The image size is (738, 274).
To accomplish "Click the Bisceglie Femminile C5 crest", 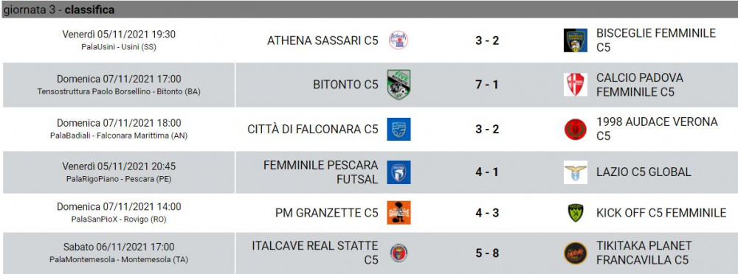I will tap(575, 41).
